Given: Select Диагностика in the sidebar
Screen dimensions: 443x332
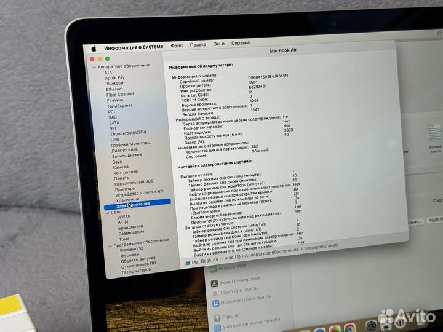Looking at the screenshot, I should click(124, 150).
